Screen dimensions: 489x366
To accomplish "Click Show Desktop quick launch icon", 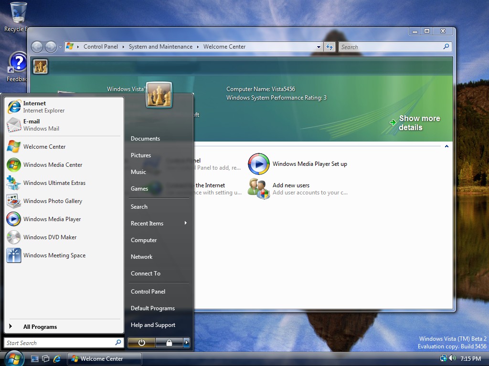I will tap(34, 358).
